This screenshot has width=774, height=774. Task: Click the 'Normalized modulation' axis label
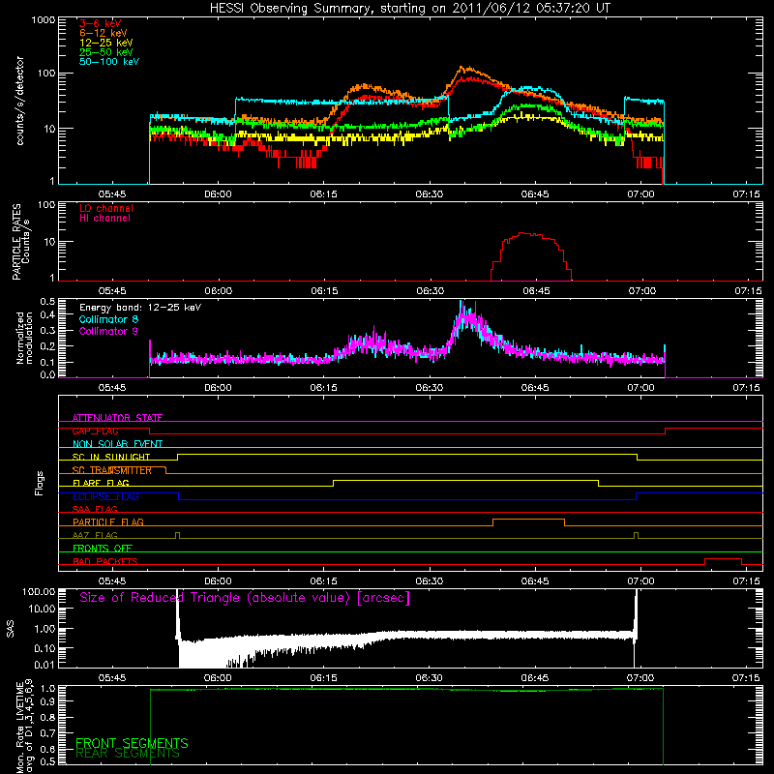tap(24, 338)
